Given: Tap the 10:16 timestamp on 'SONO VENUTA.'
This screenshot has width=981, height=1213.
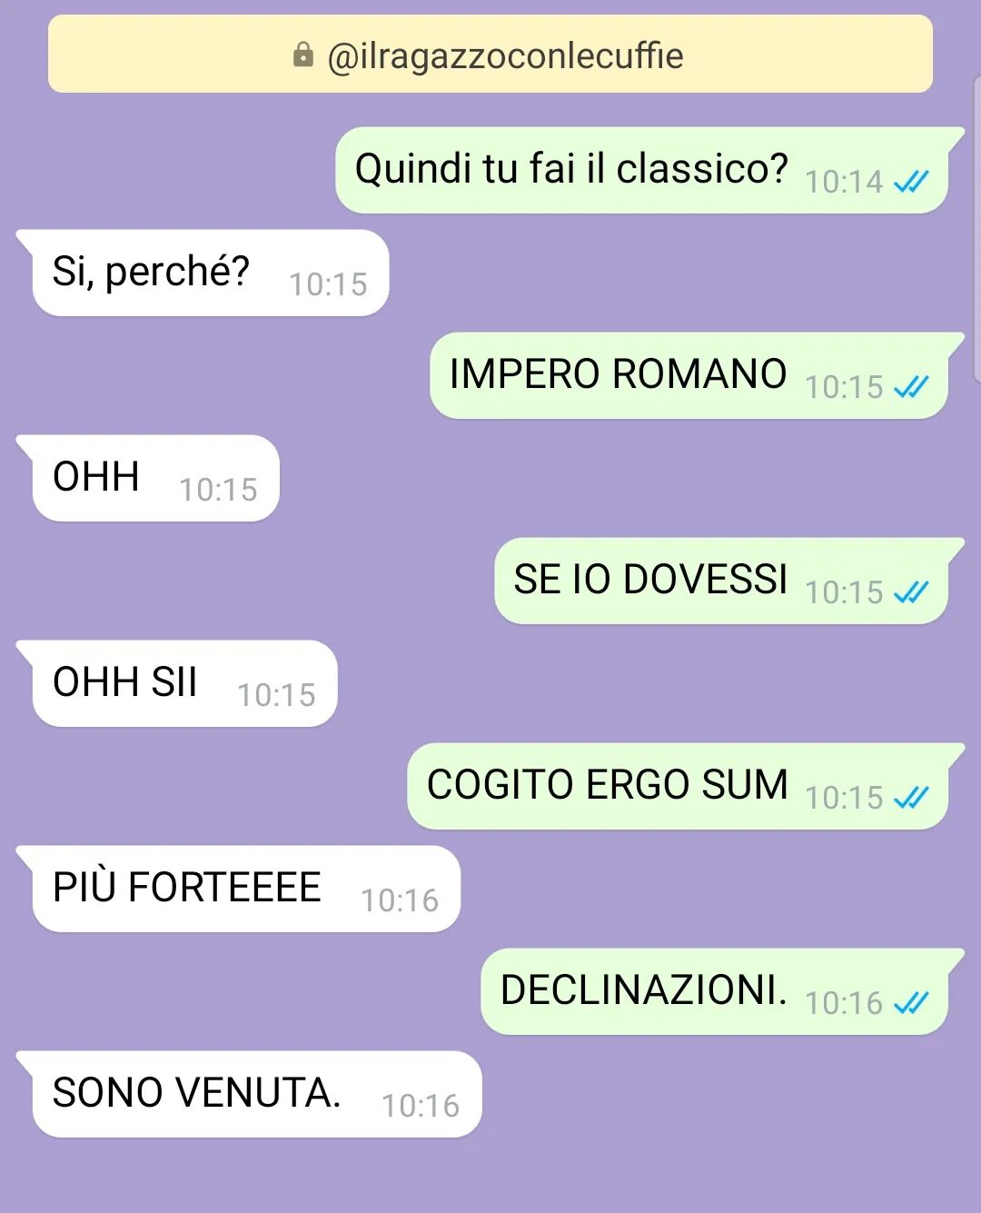Looking at the screenshot, I should click(x=421, y=1107).
